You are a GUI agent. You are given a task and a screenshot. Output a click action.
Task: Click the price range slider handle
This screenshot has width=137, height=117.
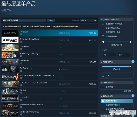tap(130, 67)
